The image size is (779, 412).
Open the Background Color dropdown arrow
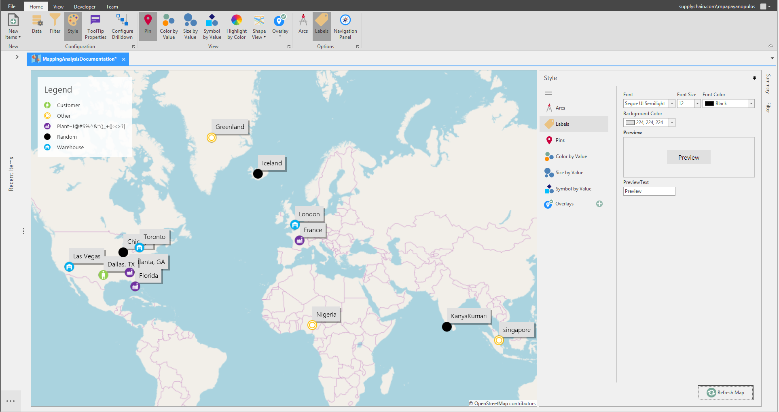point(672,123)
